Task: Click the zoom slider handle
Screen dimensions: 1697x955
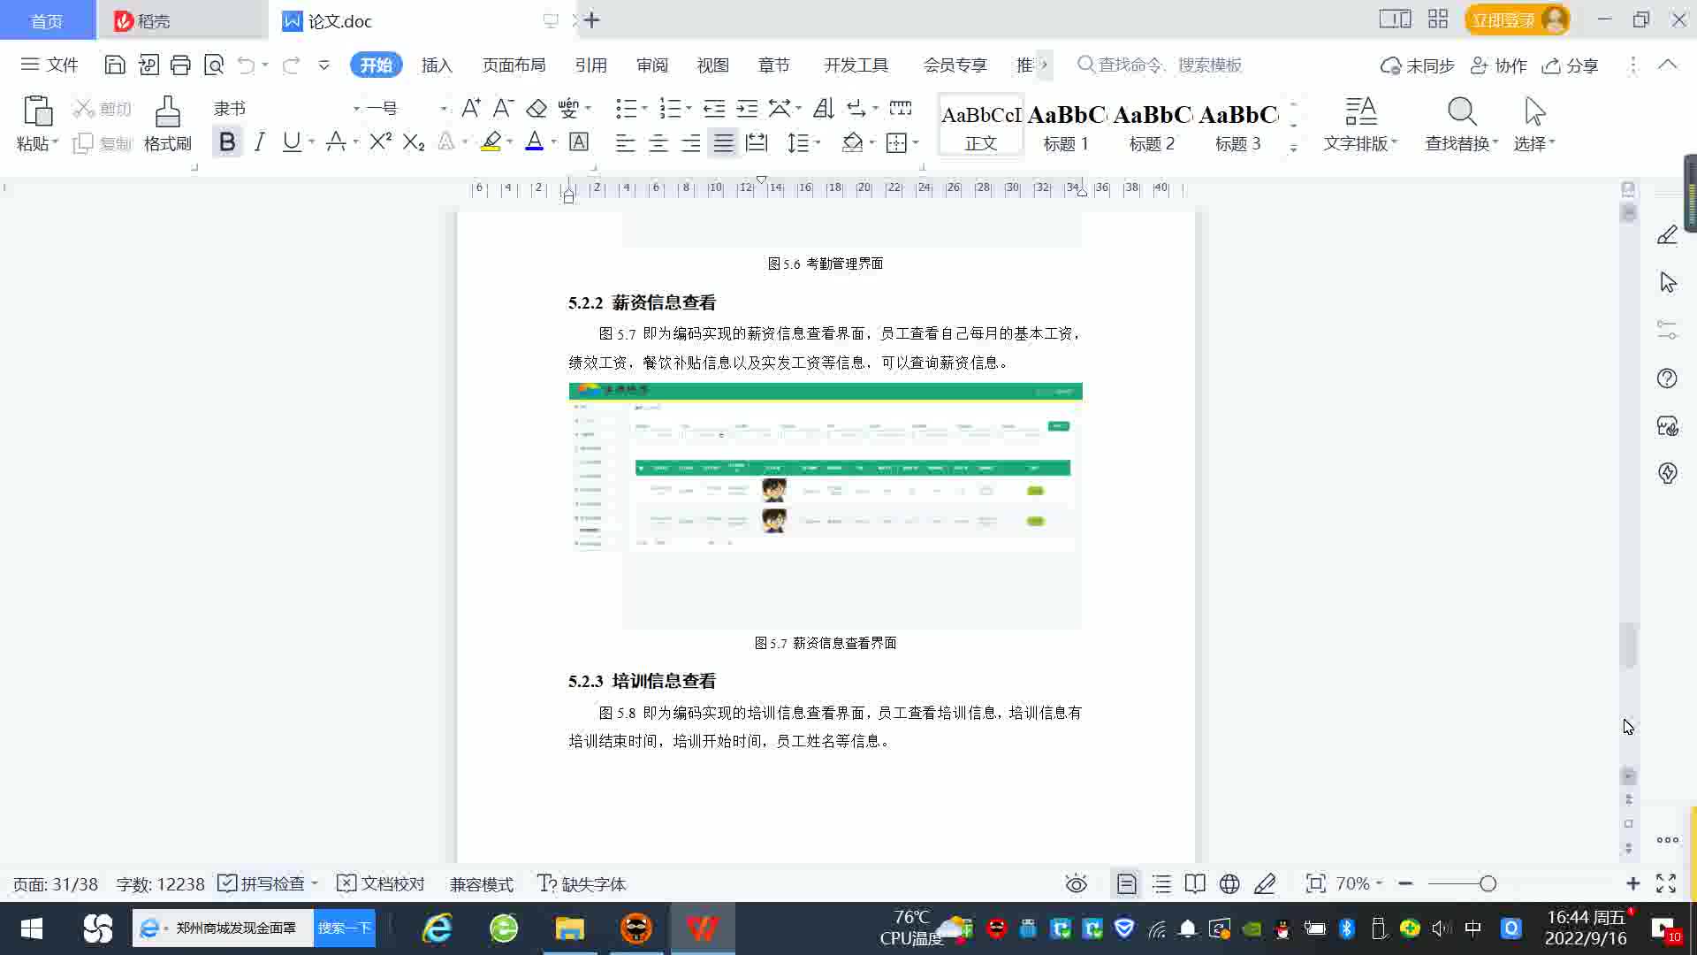Action: click(1488, 883)
